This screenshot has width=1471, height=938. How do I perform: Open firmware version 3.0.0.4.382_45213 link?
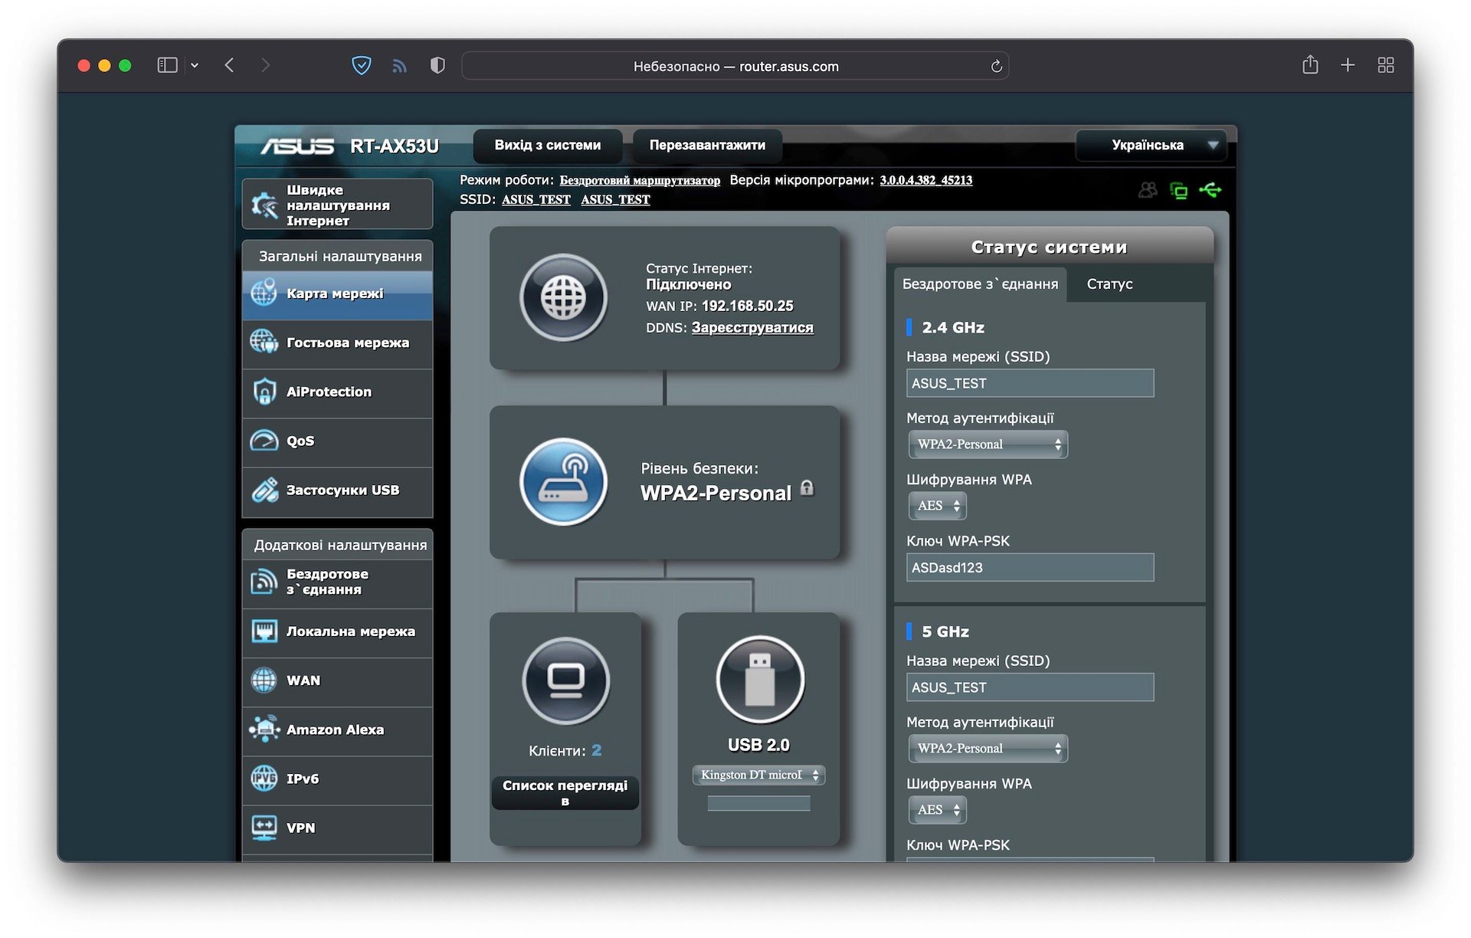point(926,180)
